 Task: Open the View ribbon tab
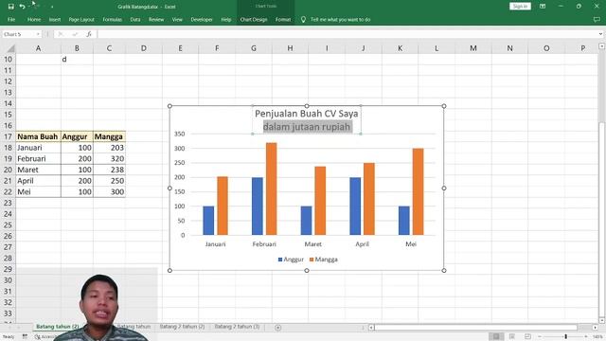(x=177, y=19)
